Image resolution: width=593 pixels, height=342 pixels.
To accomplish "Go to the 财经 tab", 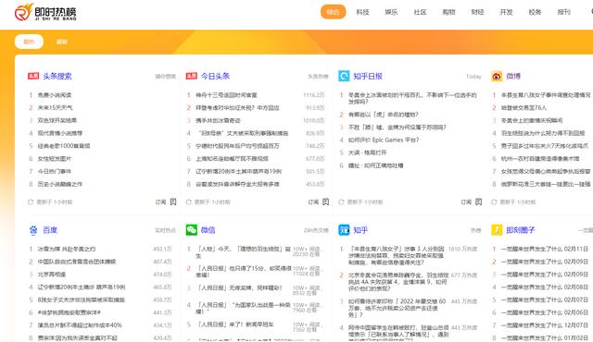I will tap(477, 12).
